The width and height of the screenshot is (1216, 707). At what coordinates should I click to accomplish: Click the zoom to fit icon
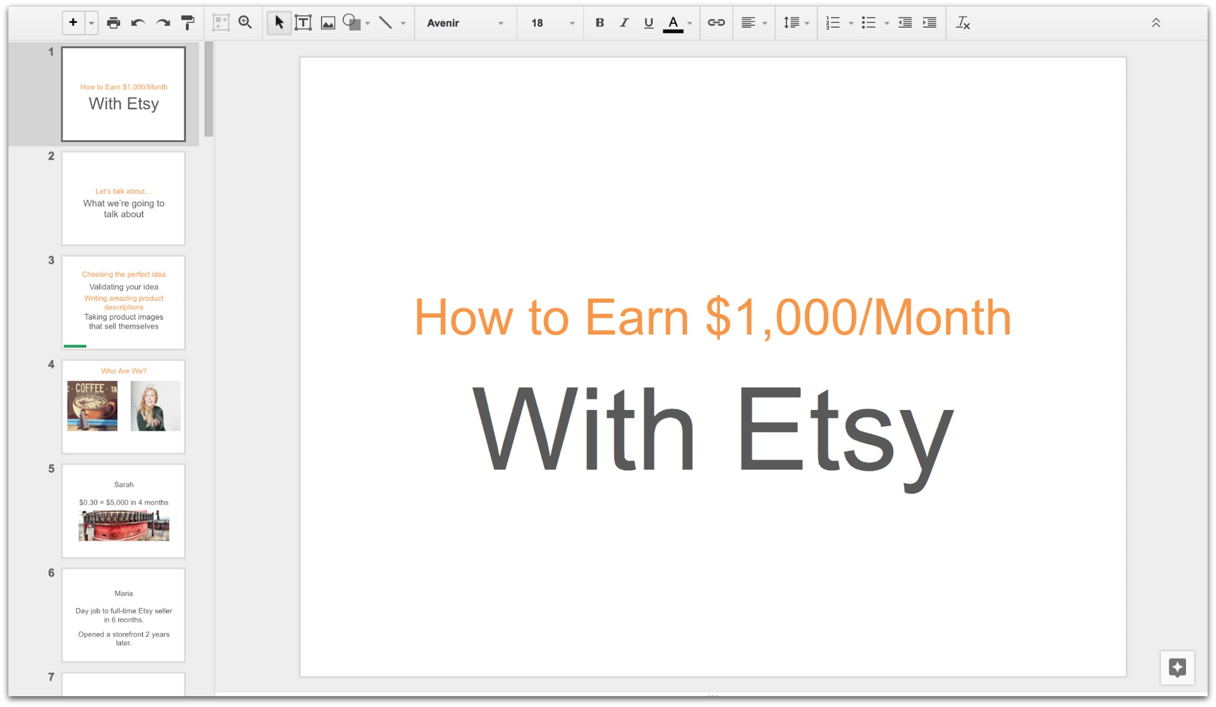221,23
